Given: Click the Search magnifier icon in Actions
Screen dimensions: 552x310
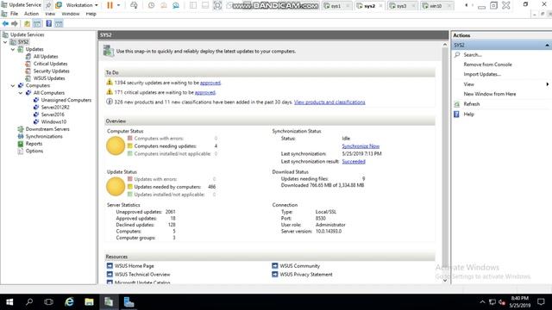Looking at the screenshot, I should click(x=457, y=55).
